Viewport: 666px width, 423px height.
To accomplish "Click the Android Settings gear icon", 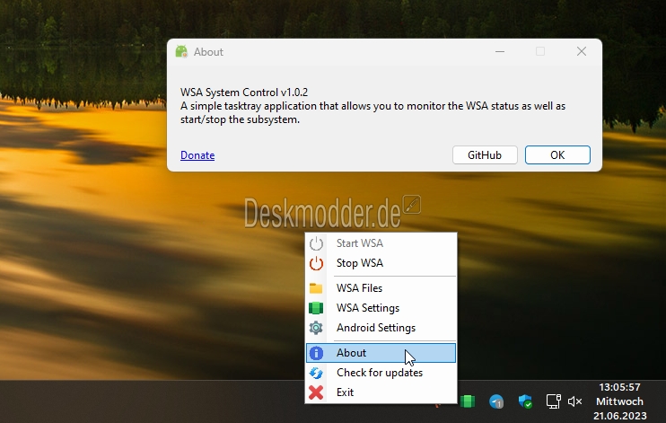I will point(316,328).
